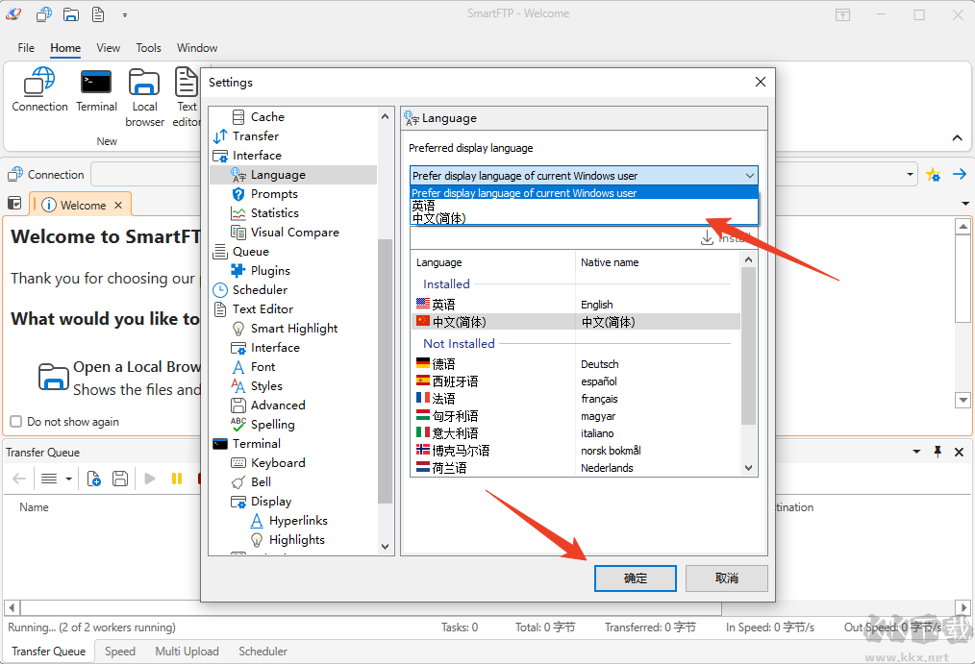The image size is (975, 664).
Task: Open the File menu
Action: [x=26, y=48]
